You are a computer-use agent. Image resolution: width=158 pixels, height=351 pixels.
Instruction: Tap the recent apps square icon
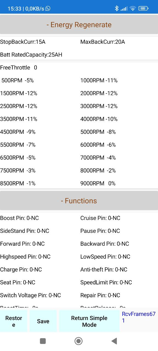coord(43,341)
